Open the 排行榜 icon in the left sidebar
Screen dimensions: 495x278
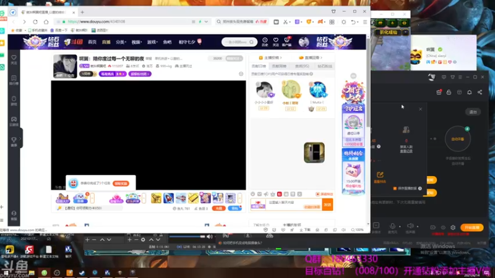[x=14, y=80]
